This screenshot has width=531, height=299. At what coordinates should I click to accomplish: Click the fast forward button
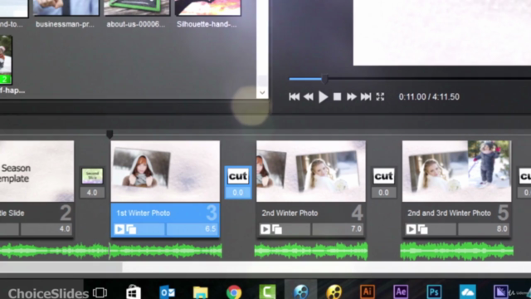pyautogui.click(x=351, y=97)
